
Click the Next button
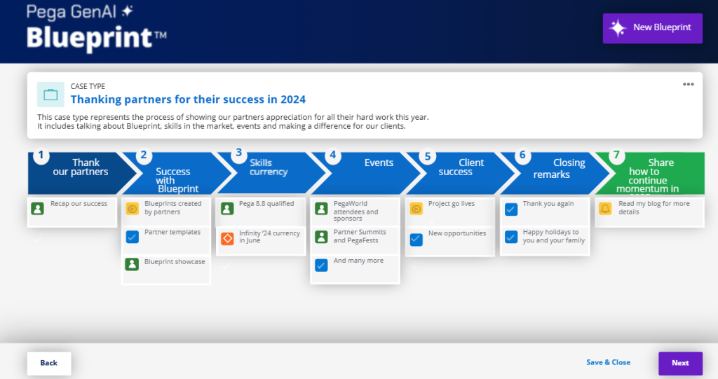point(680,363)
